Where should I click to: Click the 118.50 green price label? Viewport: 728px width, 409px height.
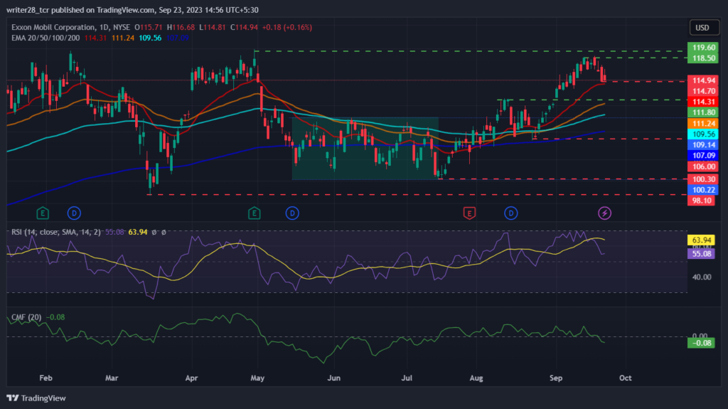703,58
